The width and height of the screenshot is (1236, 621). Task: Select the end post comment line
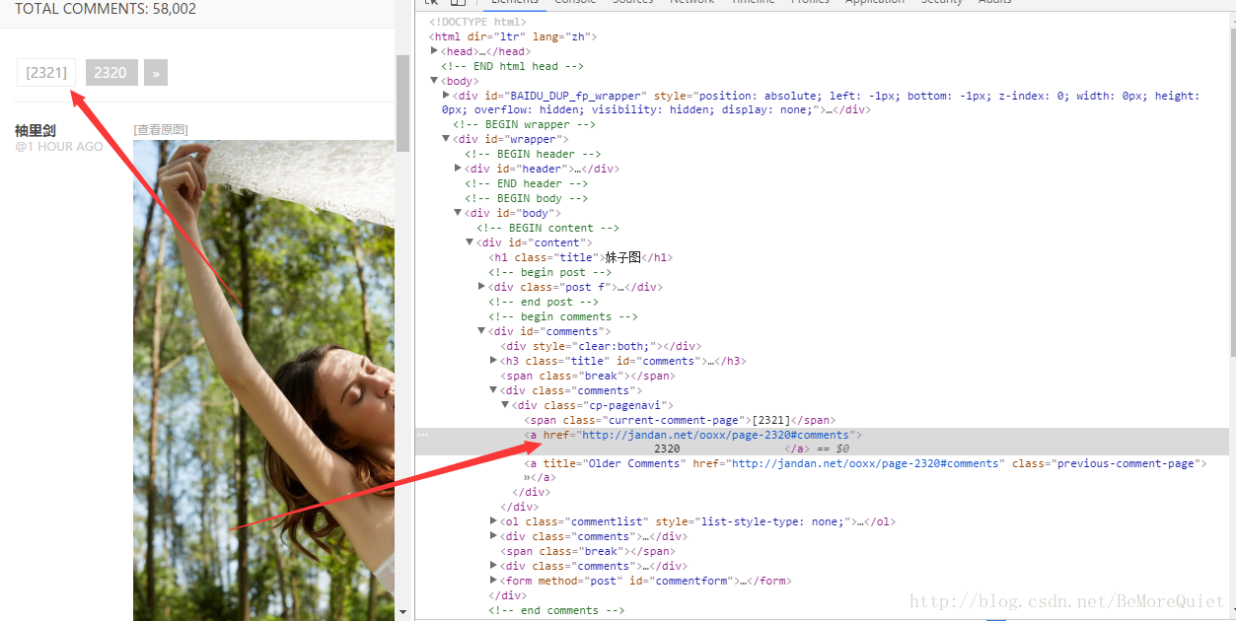pos(544,302)
